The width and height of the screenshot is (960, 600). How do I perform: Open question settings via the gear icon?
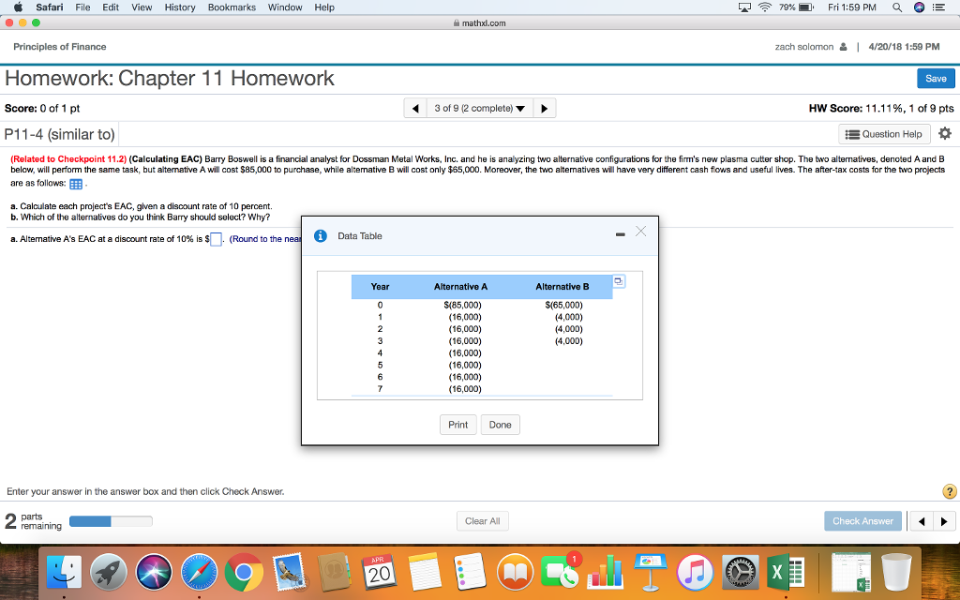coord(945,133)
